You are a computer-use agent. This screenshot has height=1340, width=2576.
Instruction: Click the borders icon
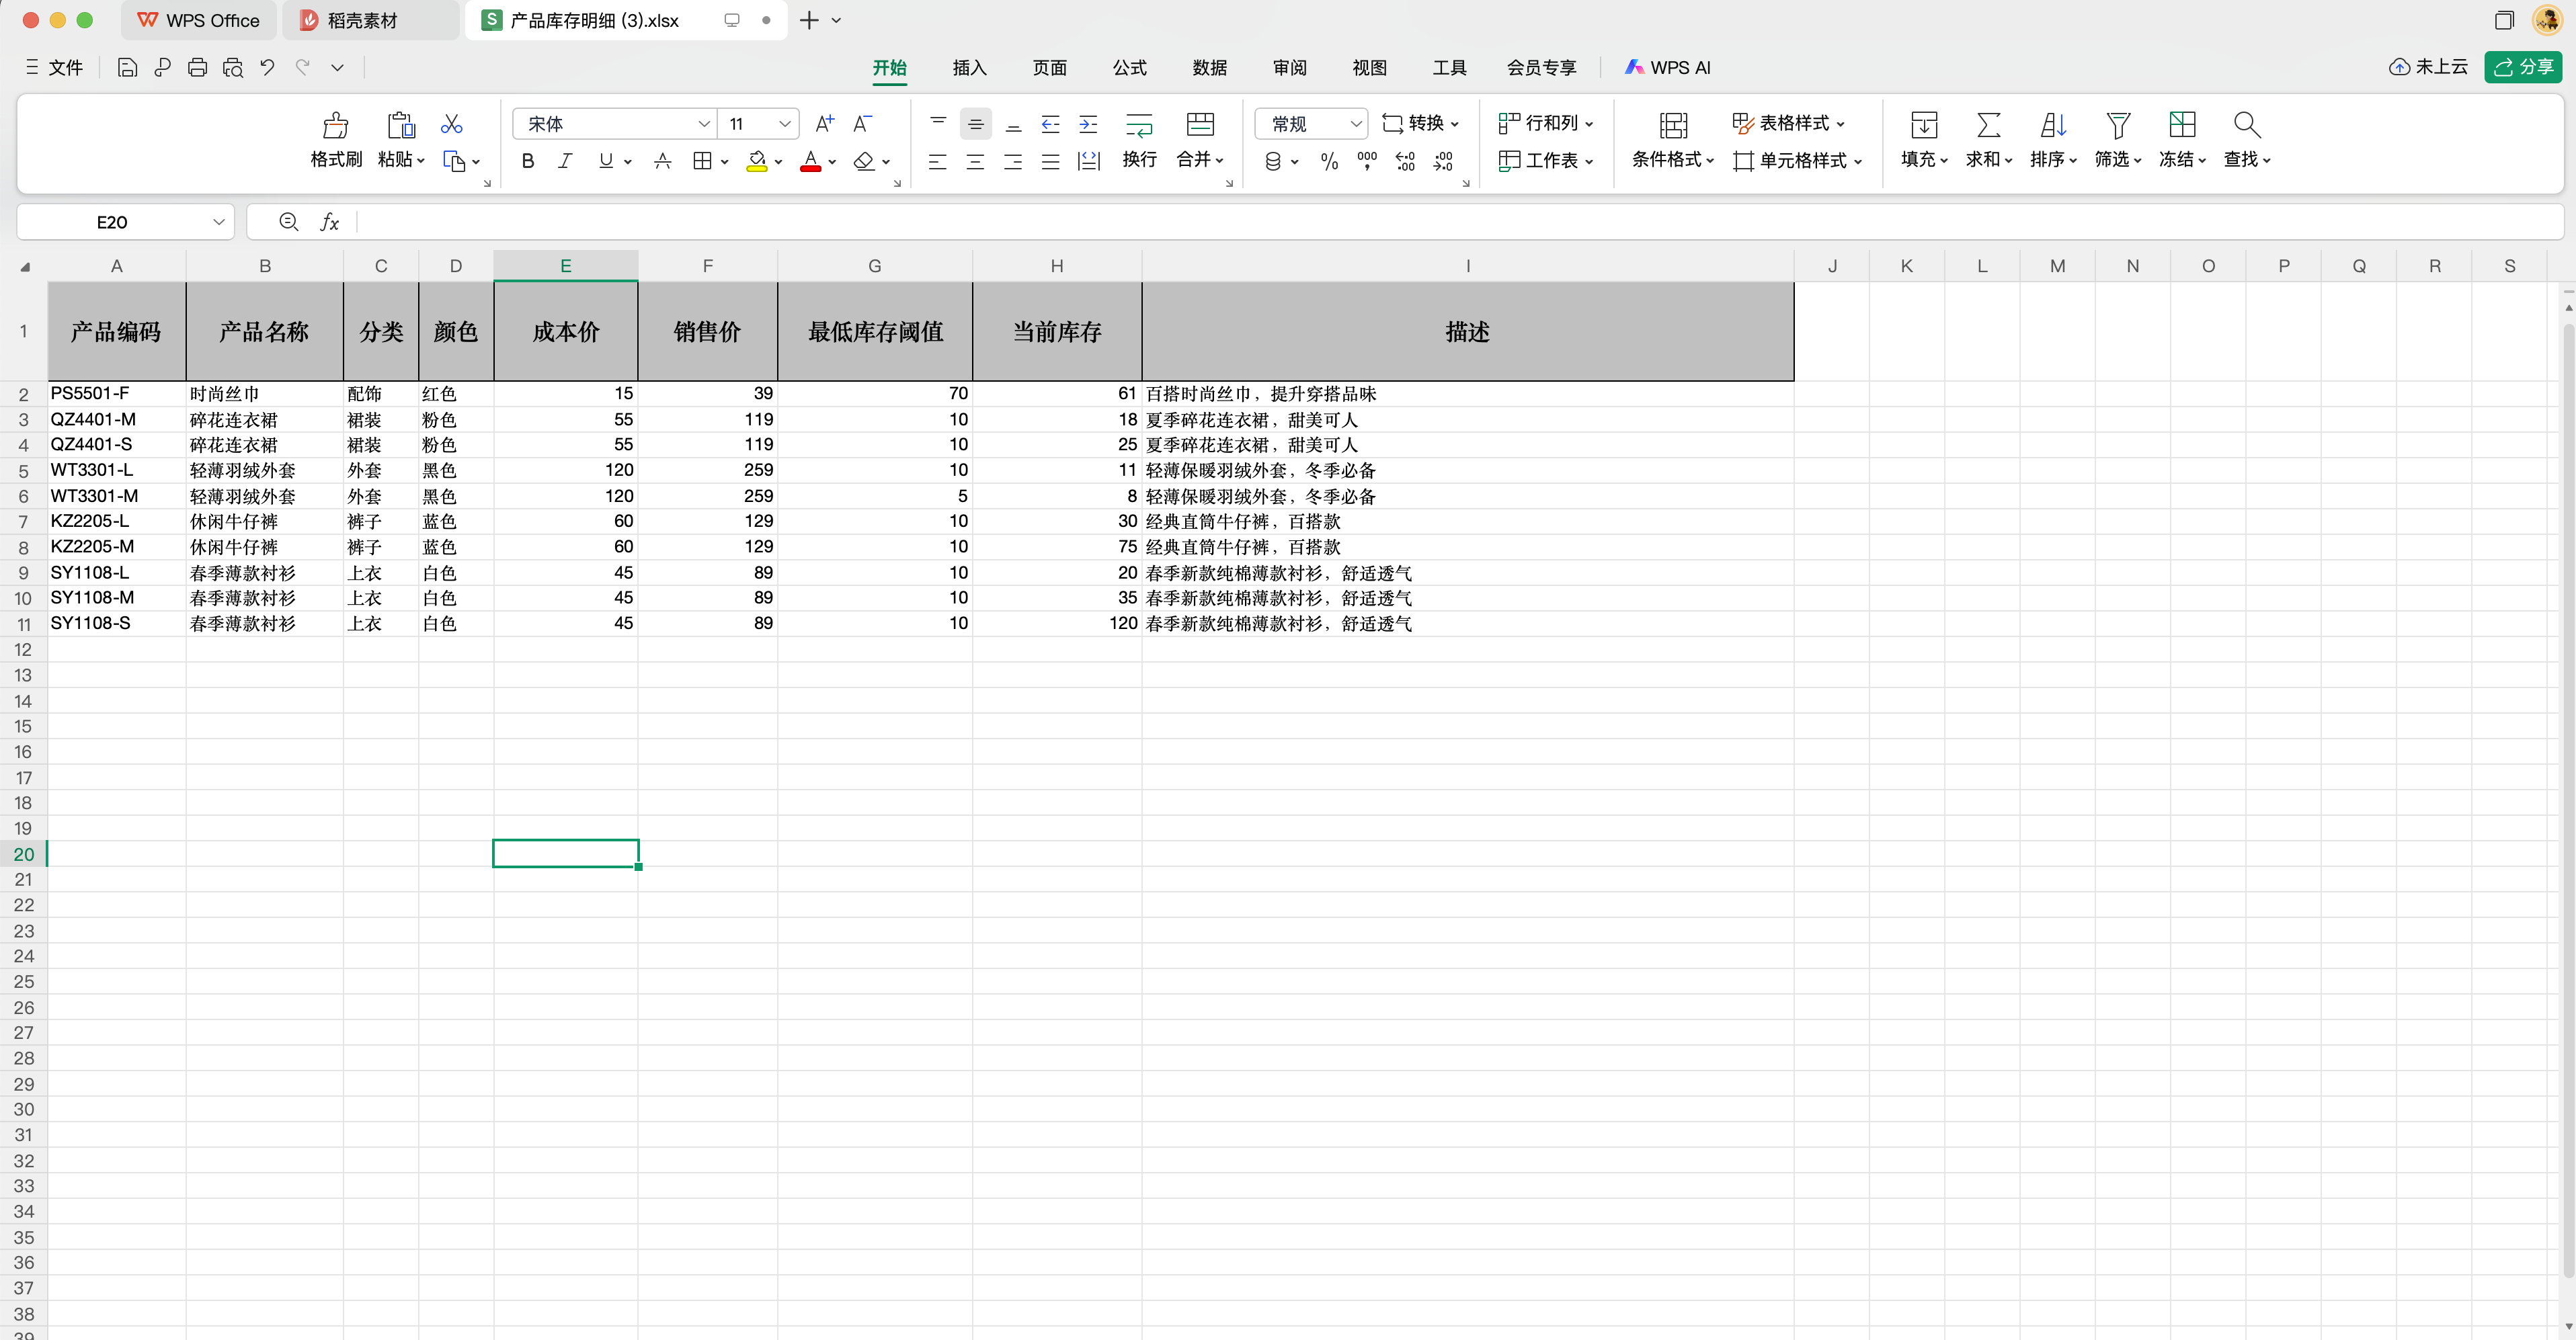tap(702, 161)
